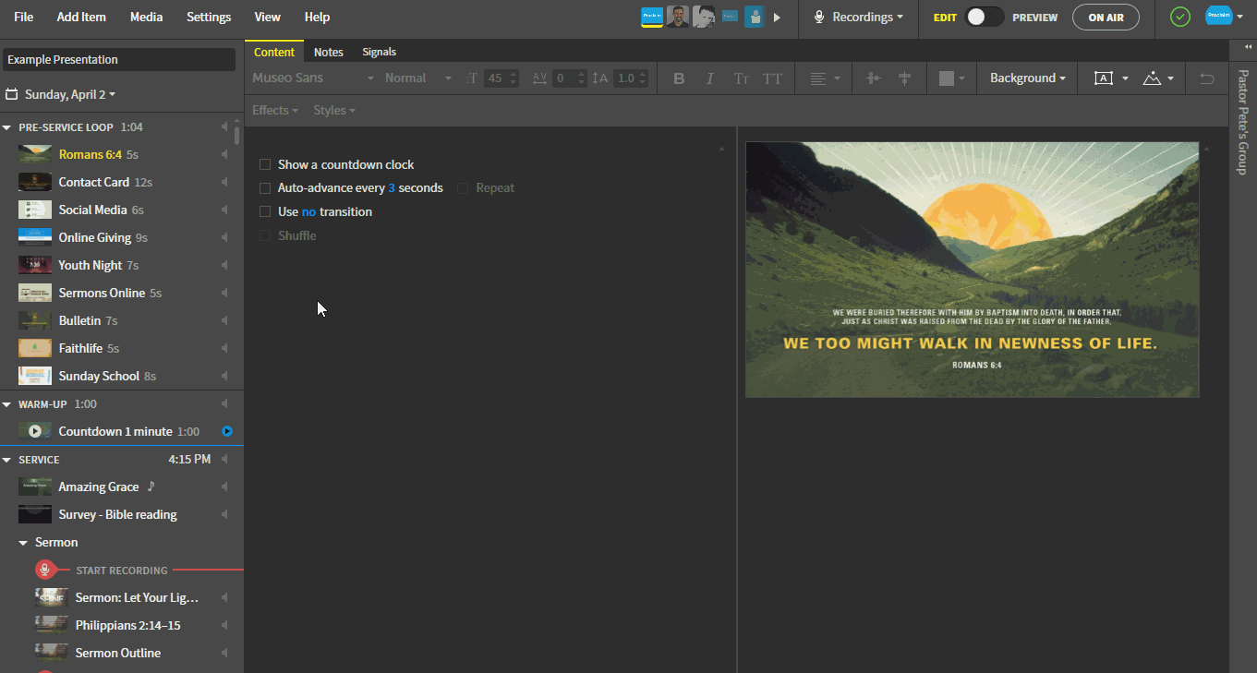Open the Settings menu
Viewport: 1257px width, 673px height.
(209, 17)
